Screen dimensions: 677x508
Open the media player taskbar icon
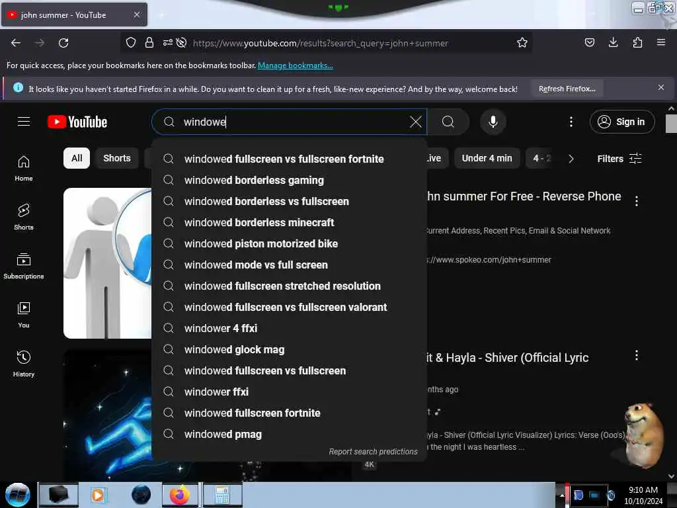98,495
